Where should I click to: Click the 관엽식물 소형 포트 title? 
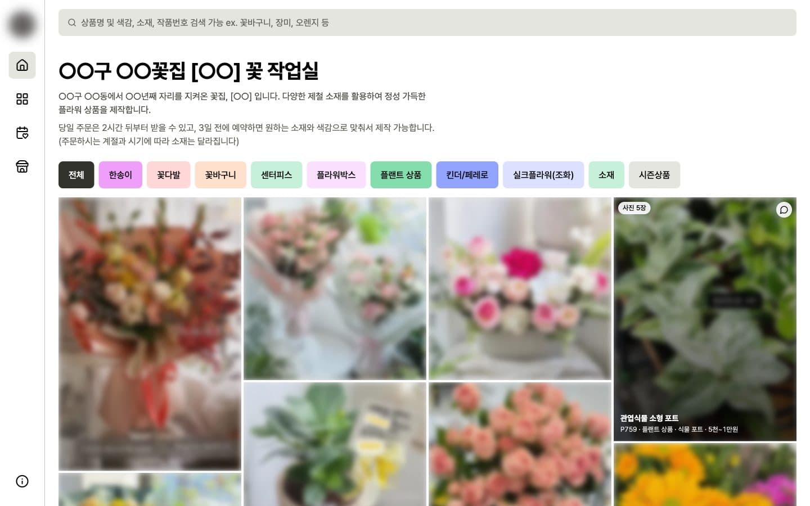click(649, 418)
